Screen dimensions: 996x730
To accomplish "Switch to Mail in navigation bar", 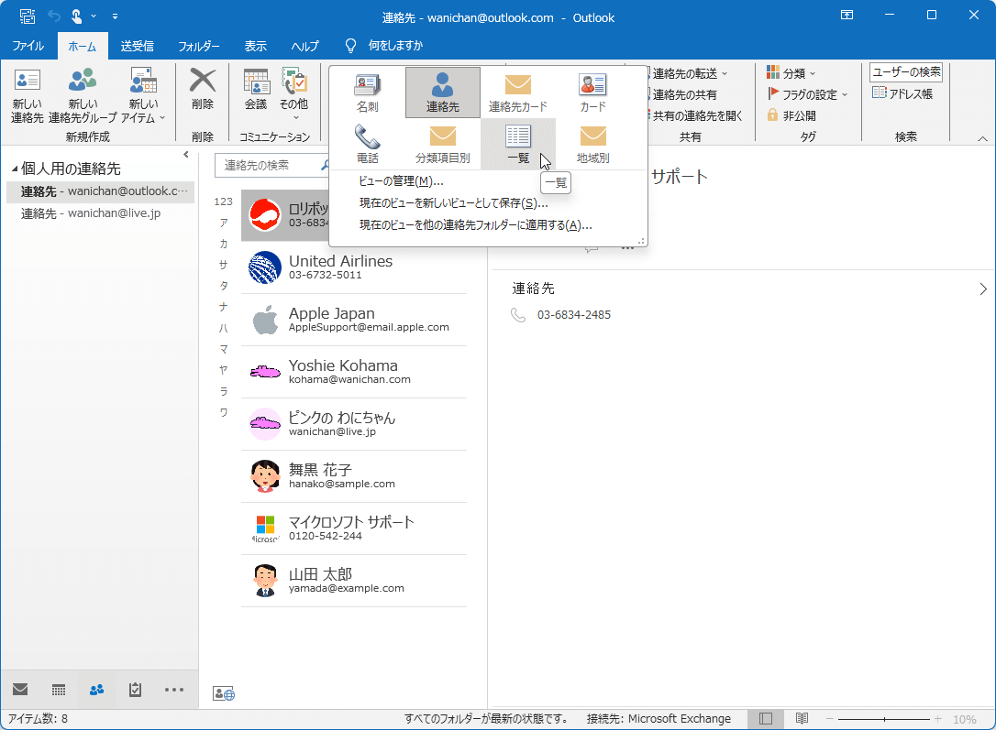I will click(x=20, y=690).
